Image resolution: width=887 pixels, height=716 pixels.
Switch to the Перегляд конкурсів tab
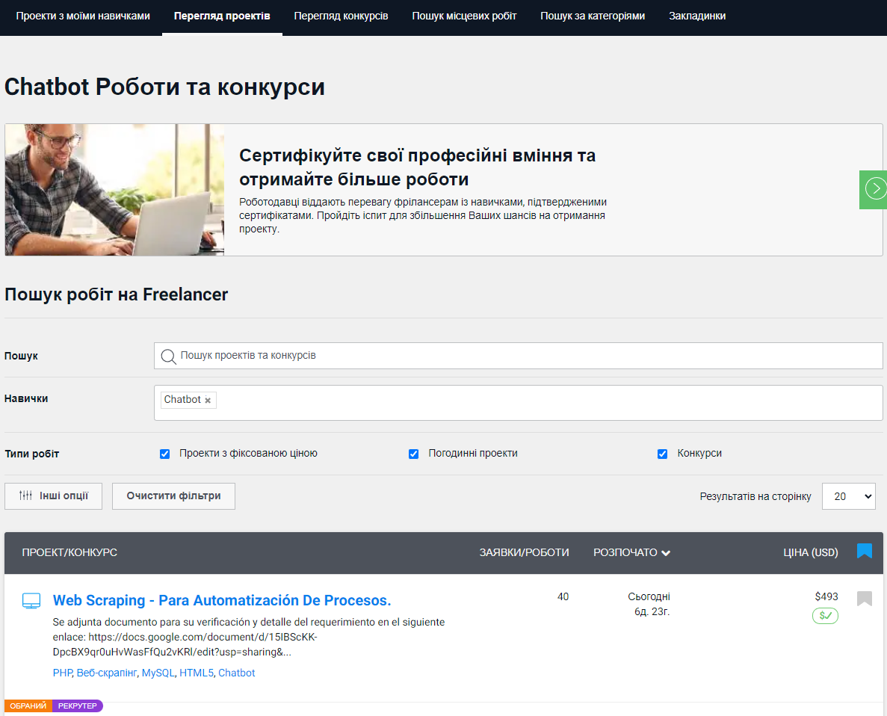341,16
